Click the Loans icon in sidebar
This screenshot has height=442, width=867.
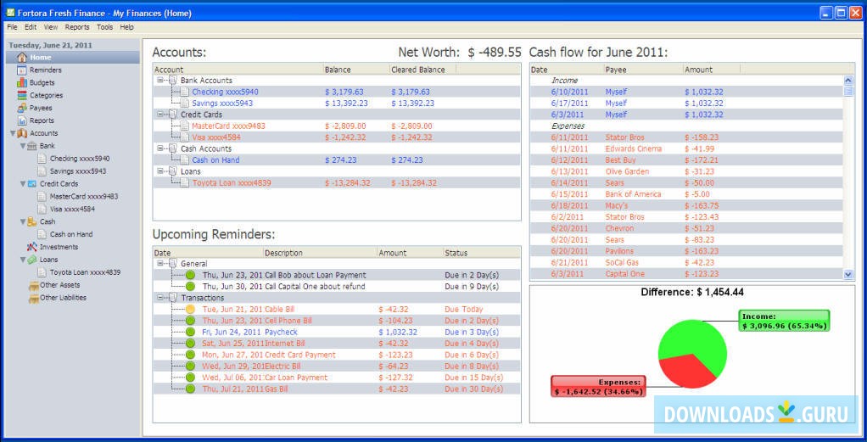pos(32,260)
